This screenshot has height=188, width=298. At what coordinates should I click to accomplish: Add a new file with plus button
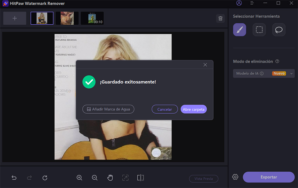15,18
